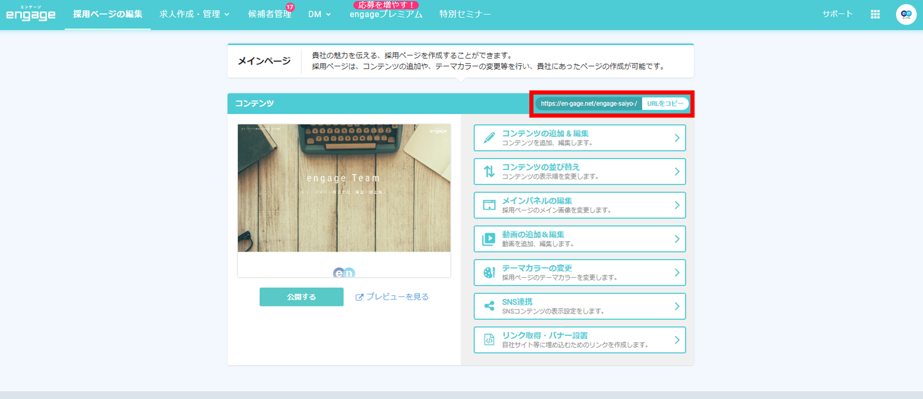This screenshot has width=923, height=399.
Task: Click chevron arrow on テーマカラーの変更 row
Action: point(677,272)
